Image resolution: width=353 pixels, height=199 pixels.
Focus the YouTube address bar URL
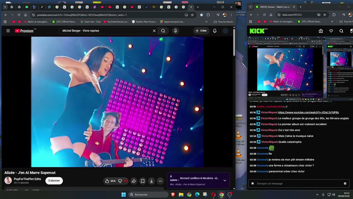(82, 15)
